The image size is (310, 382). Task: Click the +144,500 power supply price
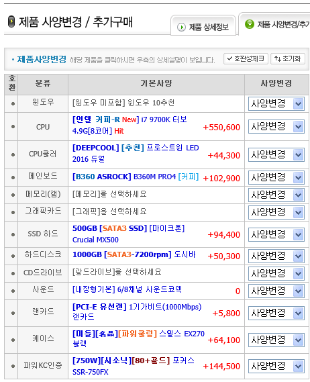tap(221, 367)
